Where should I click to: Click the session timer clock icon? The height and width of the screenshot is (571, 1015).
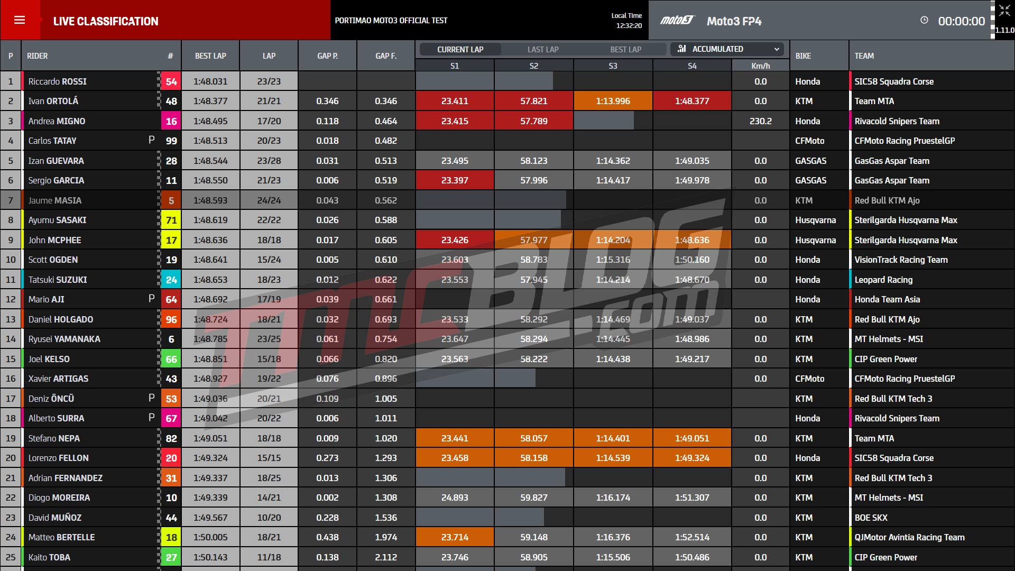pos(924,20)
